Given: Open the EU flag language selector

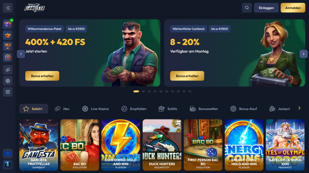Looking at the screenshot, I should [8, 154].
